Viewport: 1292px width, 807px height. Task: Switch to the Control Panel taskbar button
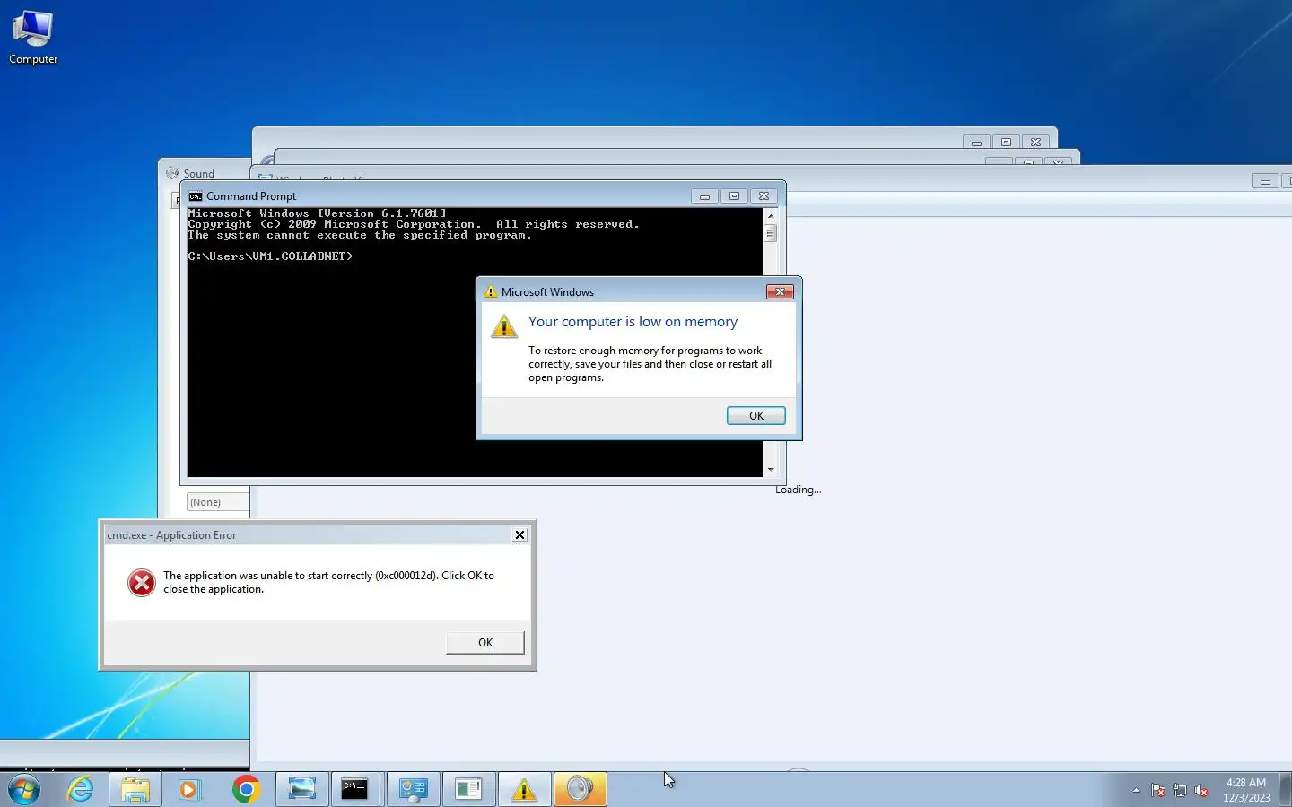point(413,789)
